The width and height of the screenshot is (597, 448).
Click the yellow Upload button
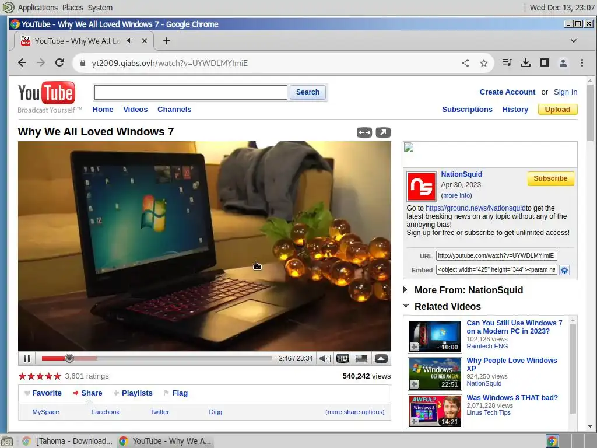[557, 110]
